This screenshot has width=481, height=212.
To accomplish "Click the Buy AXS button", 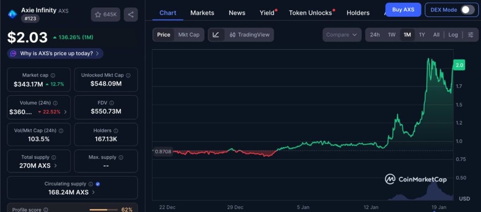I will pos(403,10).
